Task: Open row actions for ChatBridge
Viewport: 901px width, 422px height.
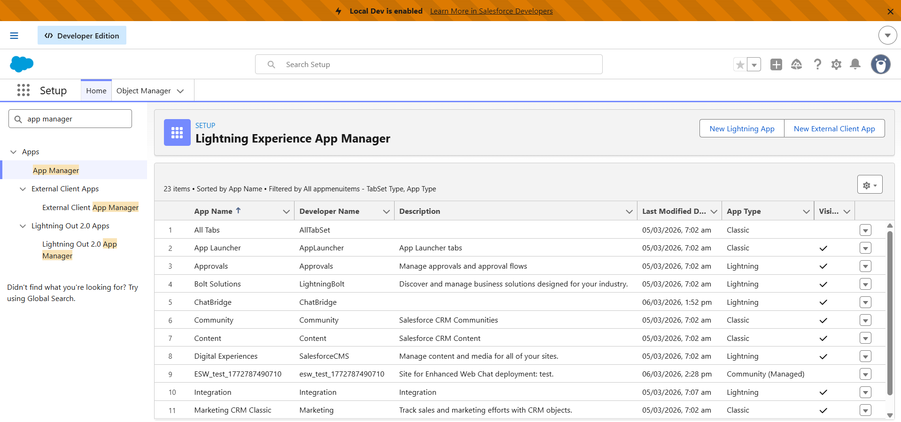Action: pos(865,302)
